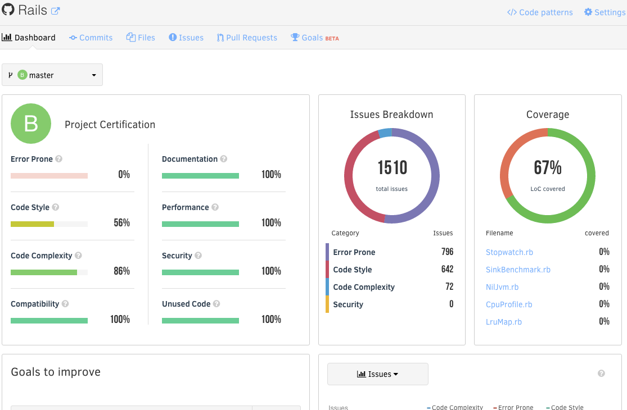Open the CpuProfile.rb file link
627x410 pixels.
[509, 304]
